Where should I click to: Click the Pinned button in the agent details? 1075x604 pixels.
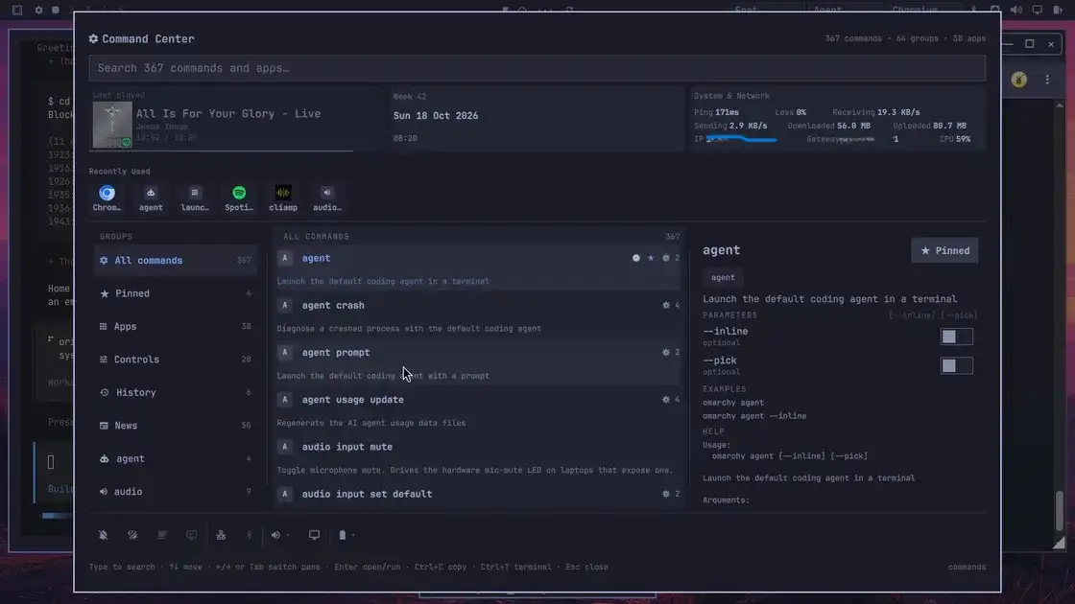tap(944, 250)
